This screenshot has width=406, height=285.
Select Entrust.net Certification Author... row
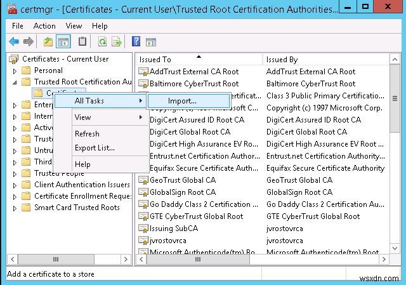tap(204, 156)
